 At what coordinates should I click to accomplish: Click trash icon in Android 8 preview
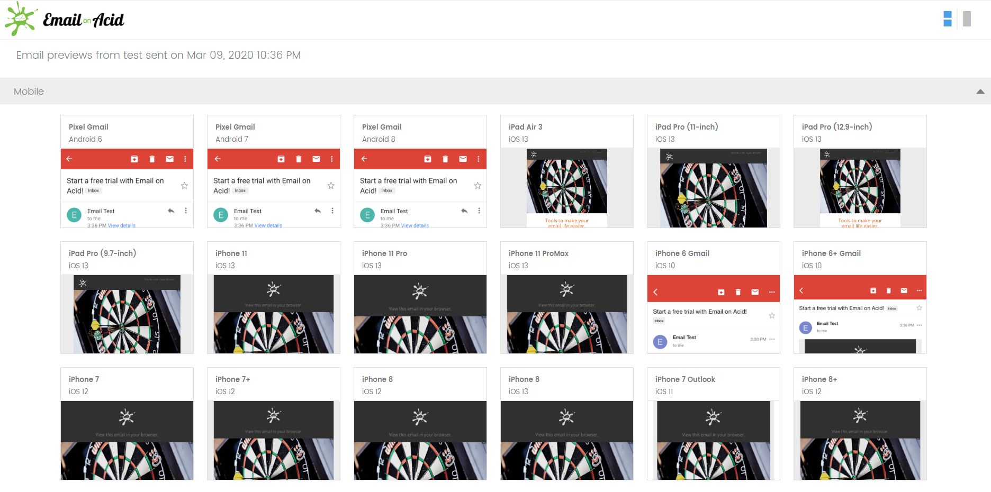pyautogui.click(x=445, y=159)
